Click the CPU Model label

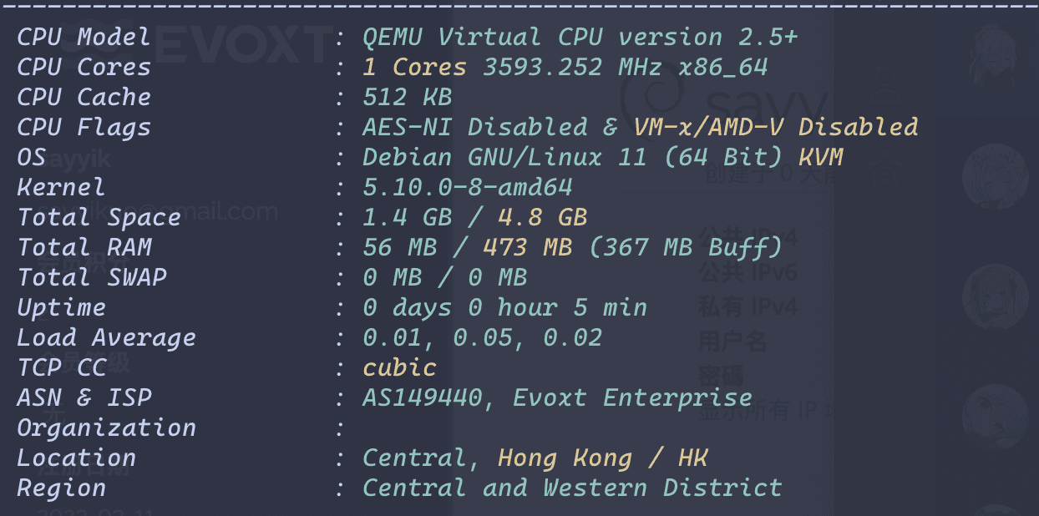pos(84,38)
